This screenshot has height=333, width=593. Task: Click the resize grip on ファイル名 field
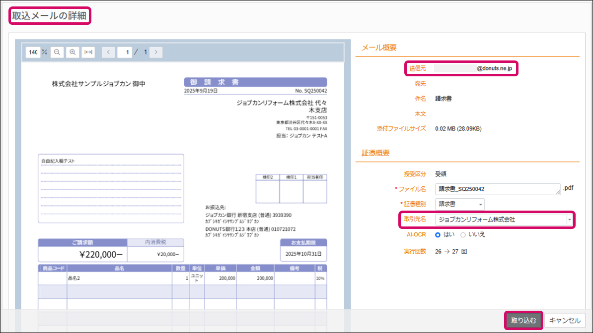point(558,192)
